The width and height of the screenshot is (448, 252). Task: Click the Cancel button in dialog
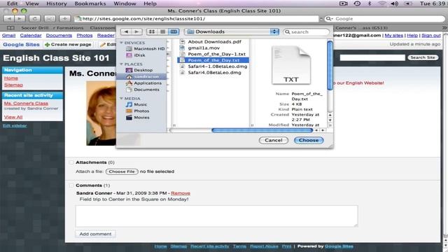274,140
